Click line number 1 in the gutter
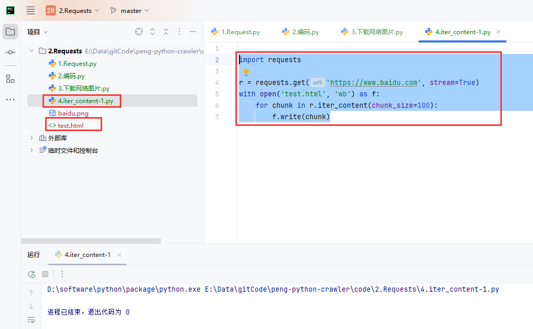 coord(217,49)
